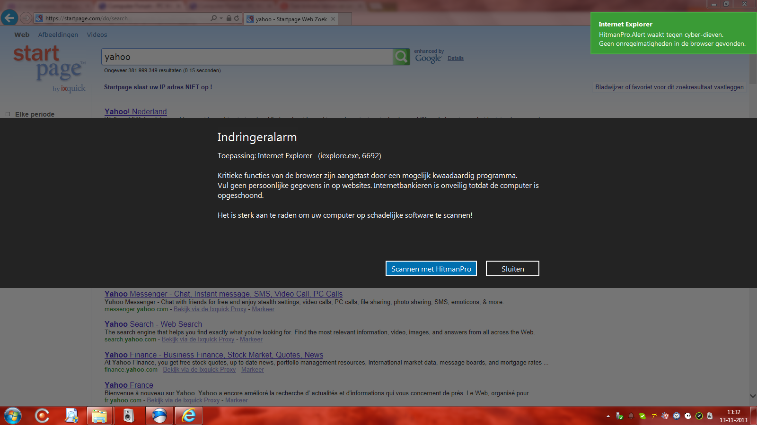Open the red C circle app in taskbar
The width and height of the screenshot is (757, 425).
click(42, 416)
